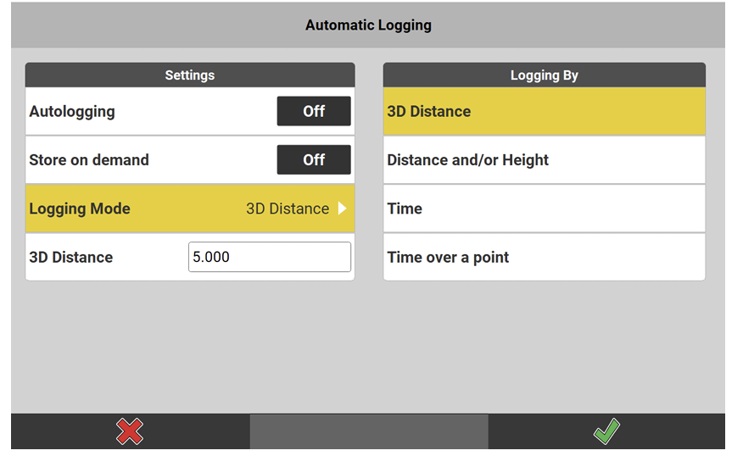Click the 3D Distance input field showing 5.000

[269, 257]
